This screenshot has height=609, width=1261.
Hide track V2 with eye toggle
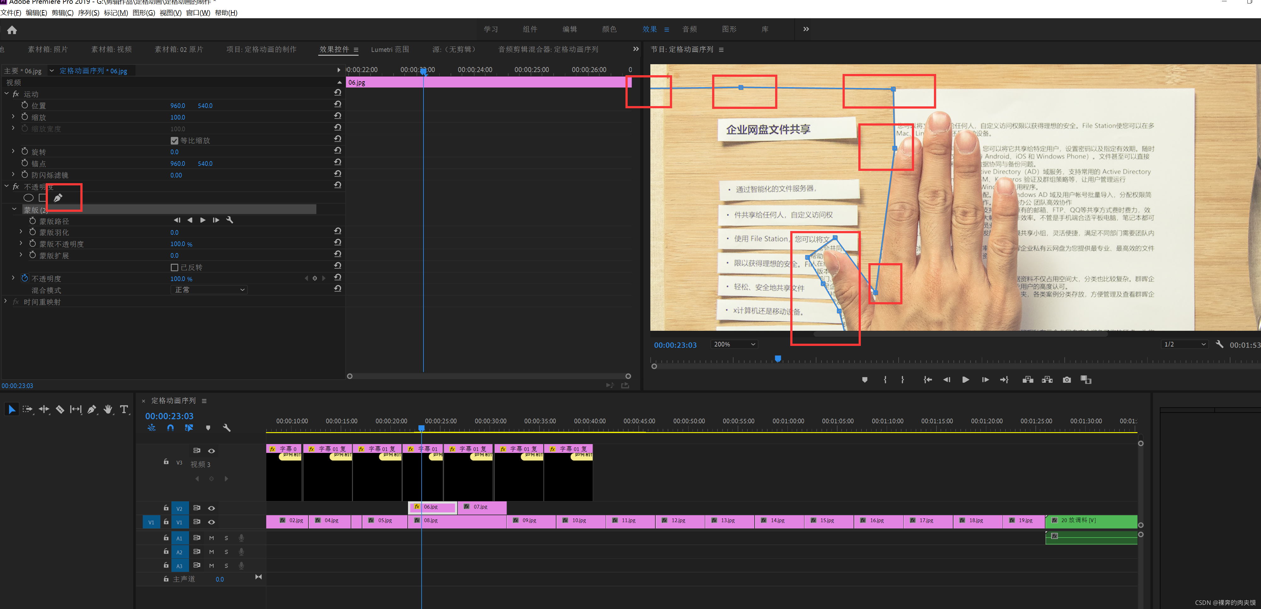tap(211, 508)
